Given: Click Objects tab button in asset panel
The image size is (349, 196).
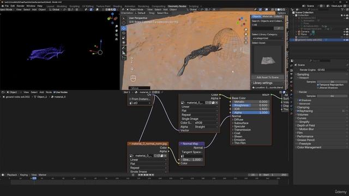Looking at the screenshot, I should (257, 16).
